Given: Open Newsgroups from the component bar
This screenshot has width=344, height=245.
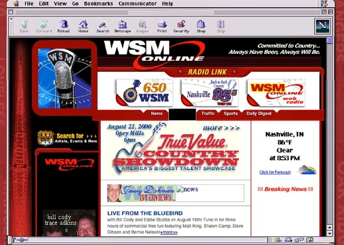Looking at the screenshot, I should point(299,240).
